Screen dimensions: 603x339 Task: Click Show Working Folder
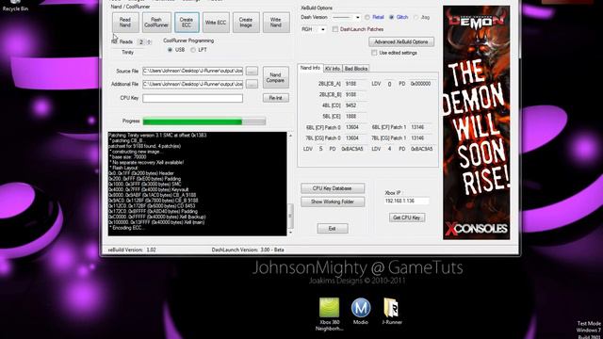(333, 202)
